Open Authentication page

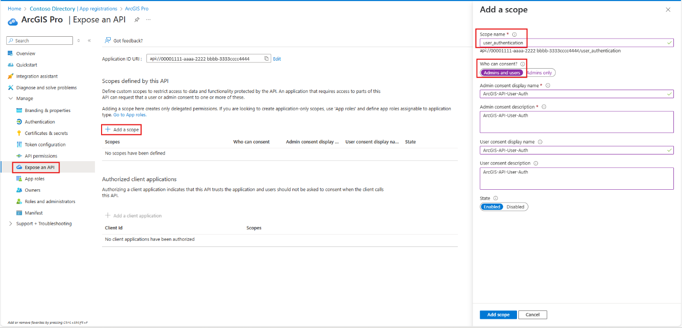click(40, 122)
